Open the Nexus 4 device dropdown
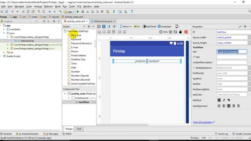Image resolution: width=251 pixels, height=141 pixels. (x=126, y=27)
